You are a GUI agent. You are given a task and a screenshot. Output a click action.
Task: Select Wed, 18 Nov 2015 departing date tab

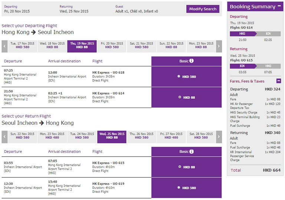tap(52, 45)
